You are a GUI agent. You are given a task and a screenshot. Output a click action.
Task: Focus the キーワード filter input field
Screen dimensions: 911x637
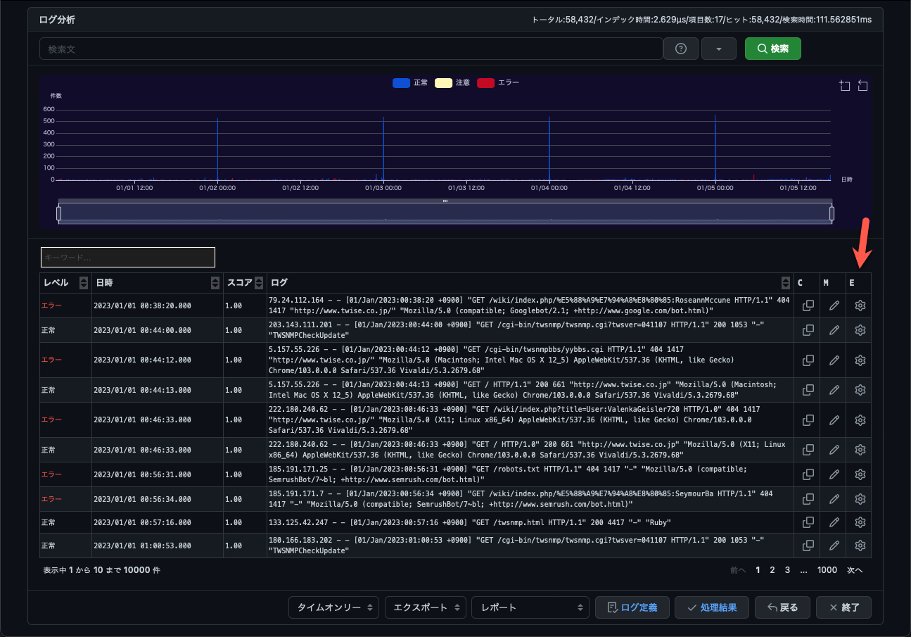coord(127,257)
